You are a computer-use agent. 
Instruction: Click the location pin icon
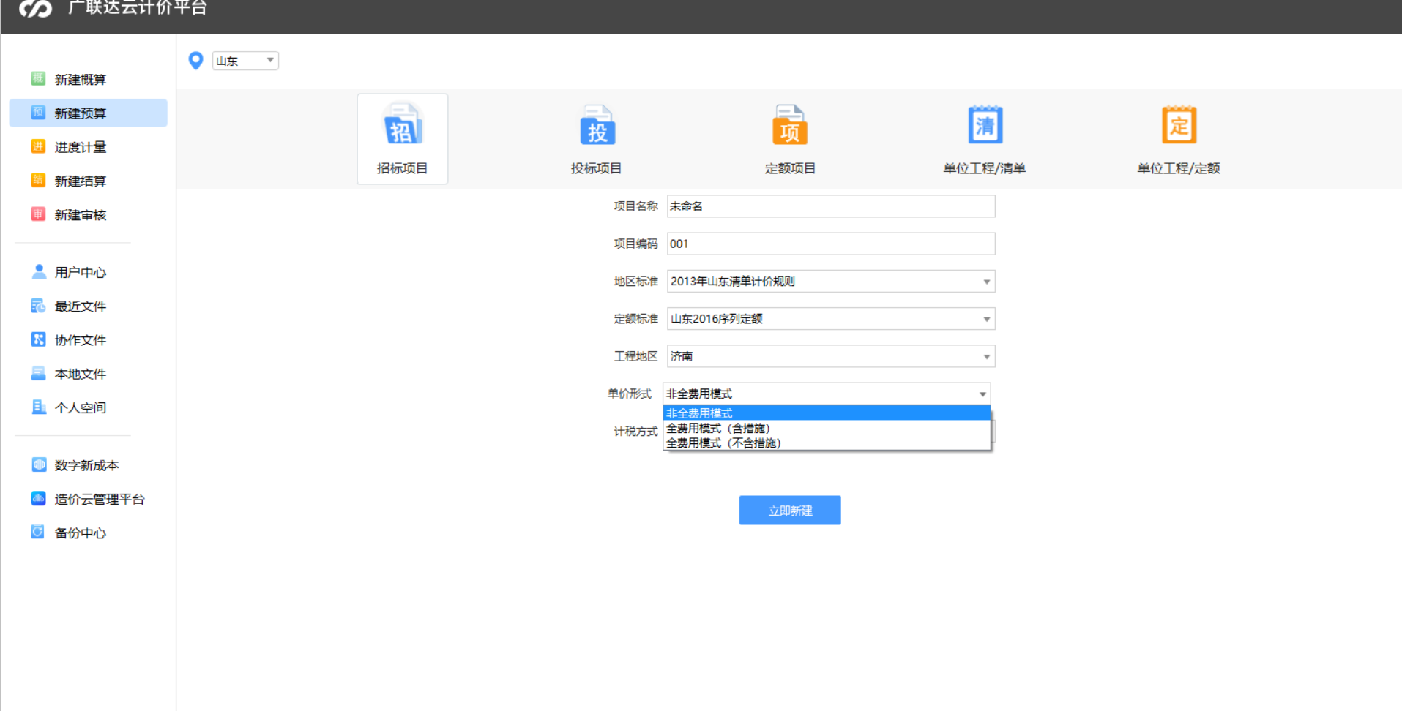(195, 61)
